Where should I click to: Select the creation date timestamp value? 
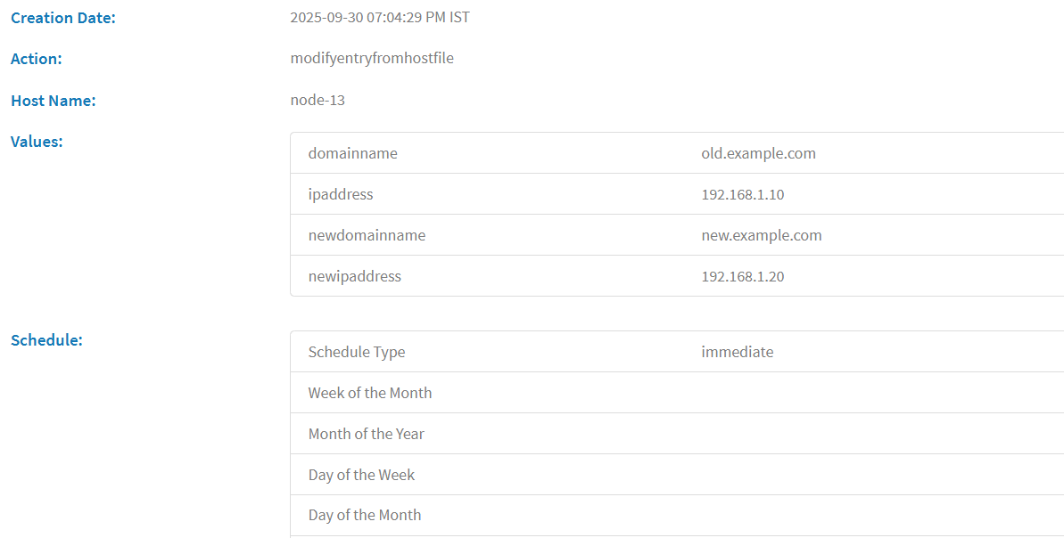coord(380,17)
